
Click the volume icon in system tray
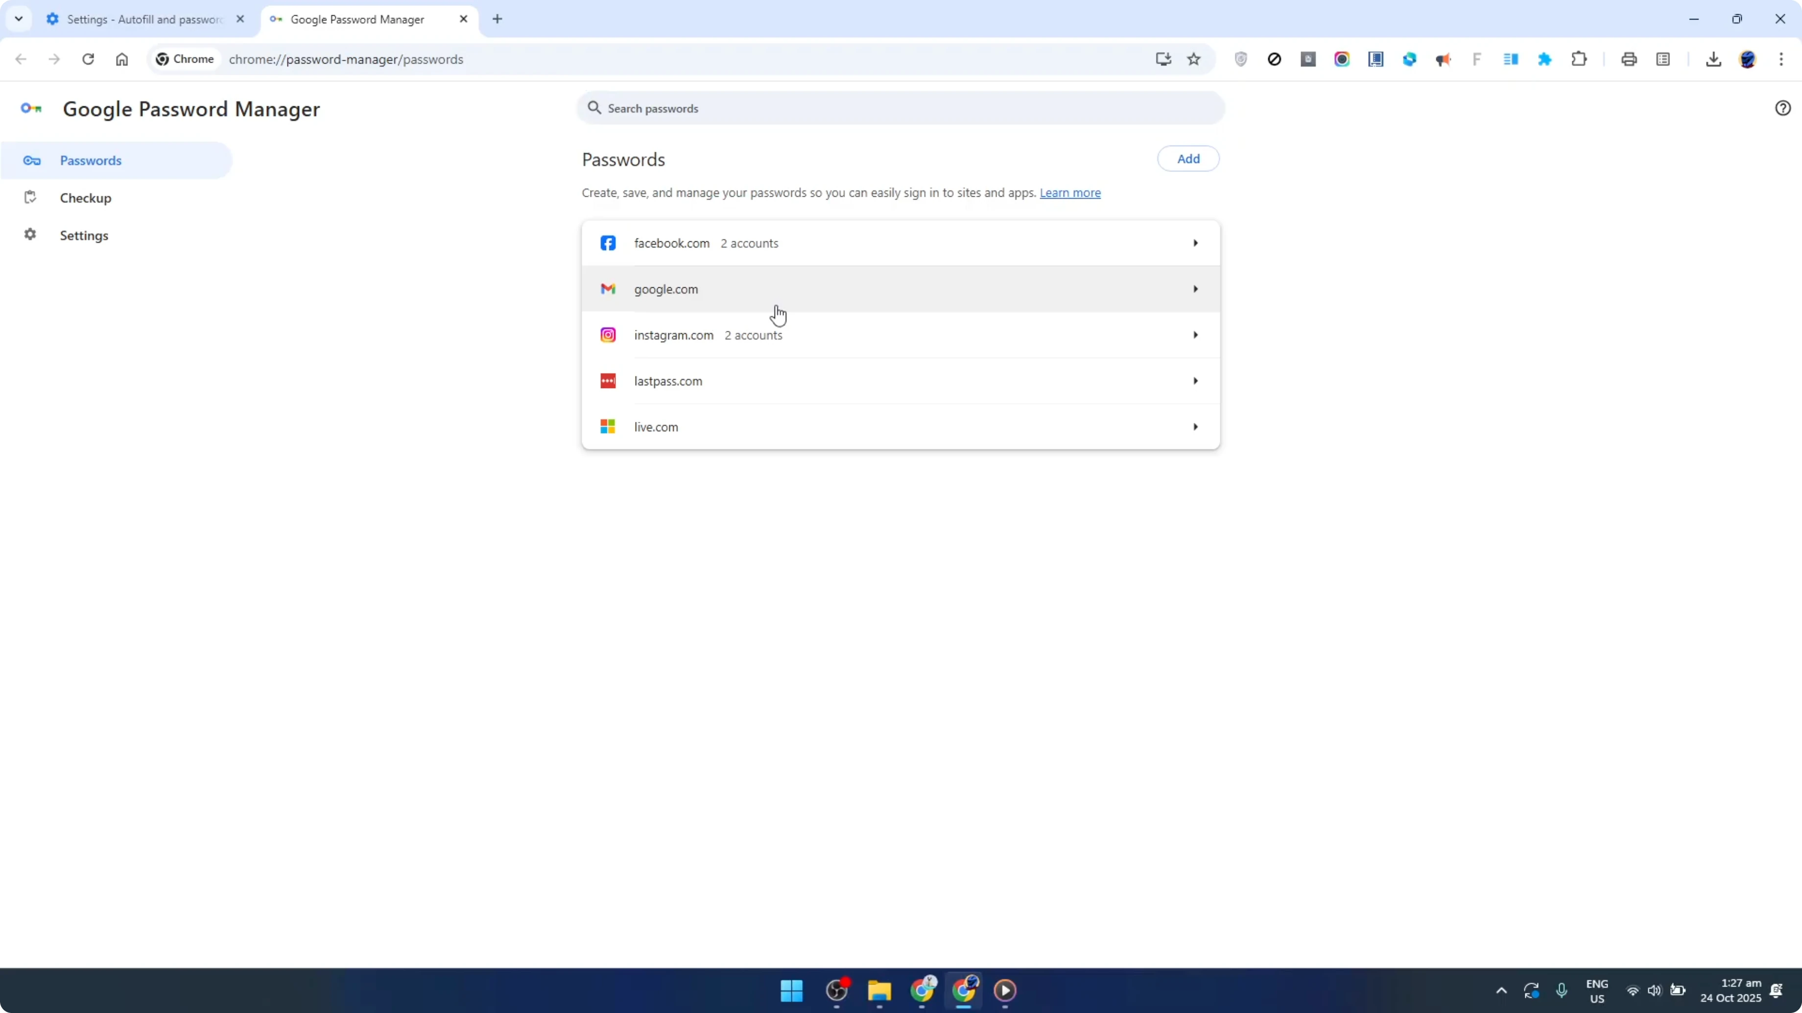click(1654, 990)
